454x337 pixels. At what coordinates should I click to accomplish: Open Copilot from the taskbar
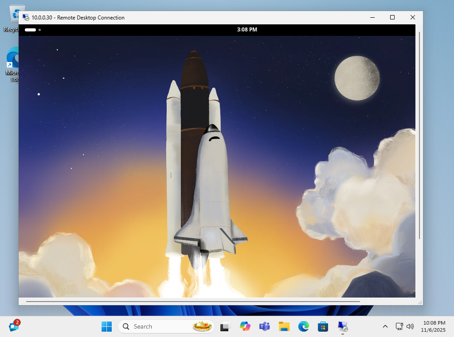245,326
